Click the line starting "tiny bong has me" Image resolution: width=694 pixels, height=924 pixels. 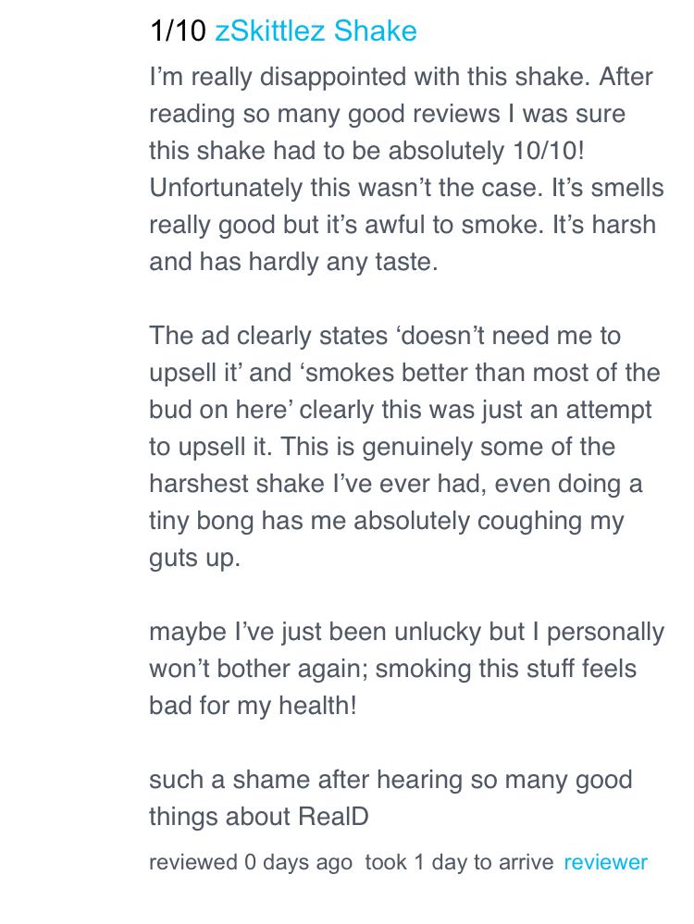click(386, 521)
